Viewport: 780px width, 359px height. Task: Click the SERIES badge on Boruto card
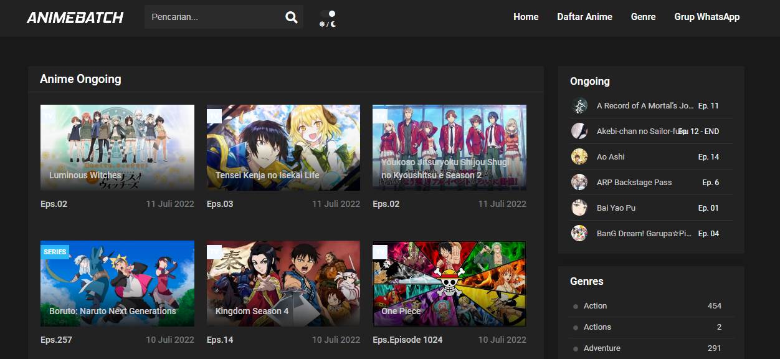(55, 252)
